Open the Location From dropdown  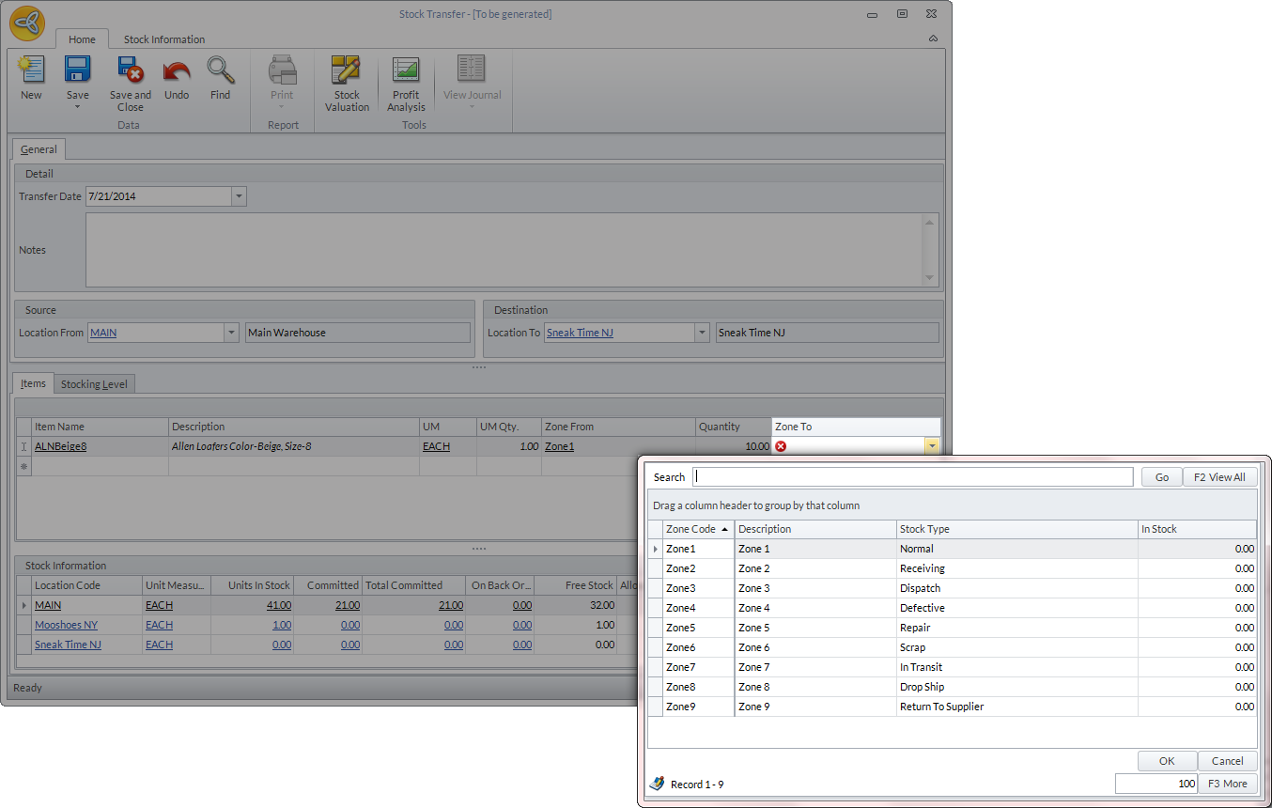click(x=232, y=333)
